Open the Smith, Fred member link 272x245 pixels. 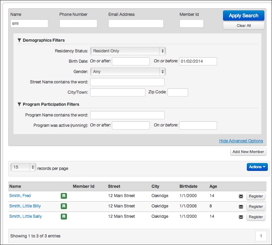[20, 196]
